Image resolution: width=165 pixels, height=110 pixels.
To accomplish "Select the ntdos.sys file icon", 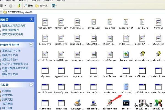I will pos(158,38).
